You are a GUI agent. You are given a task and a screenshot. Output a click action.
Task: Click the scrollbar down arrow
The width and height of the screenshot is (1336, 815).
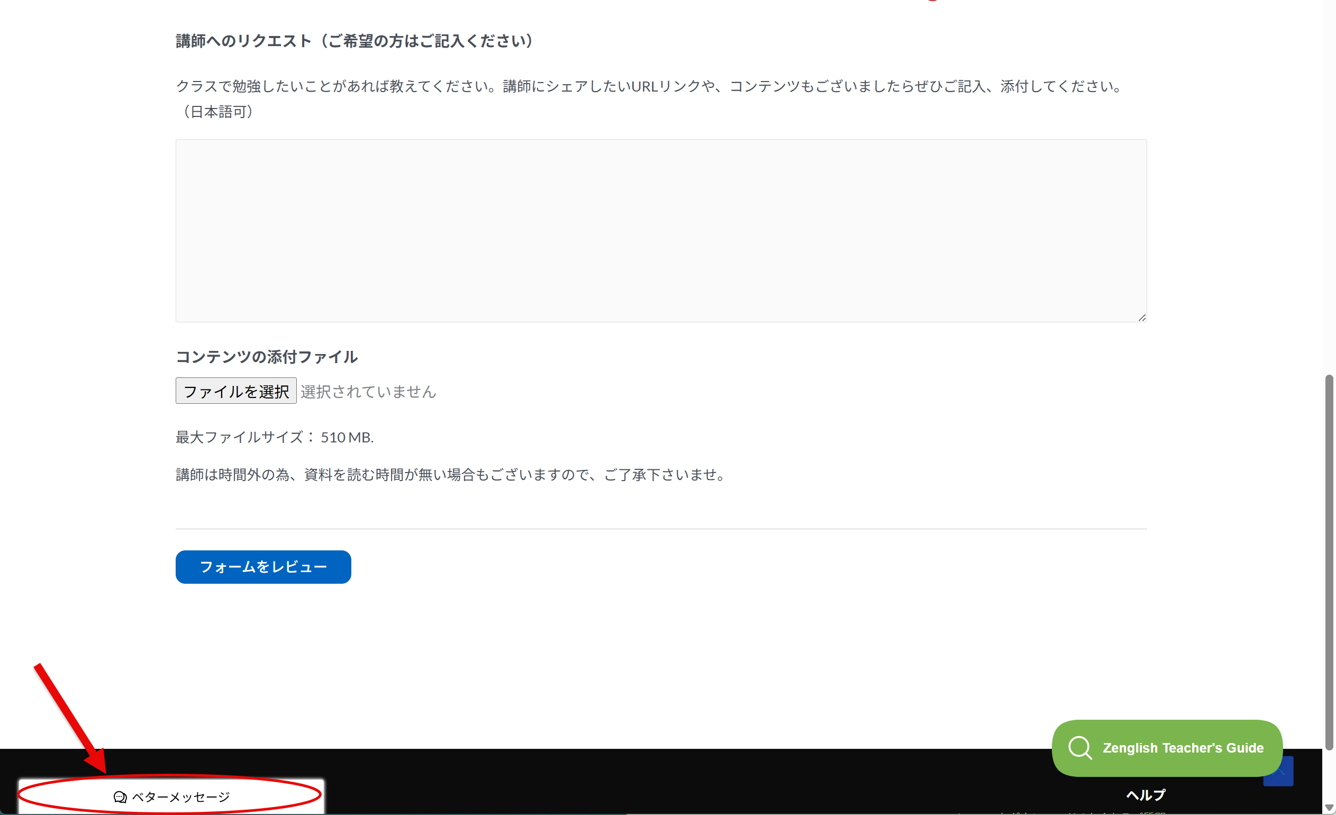tap(1329, 808)
